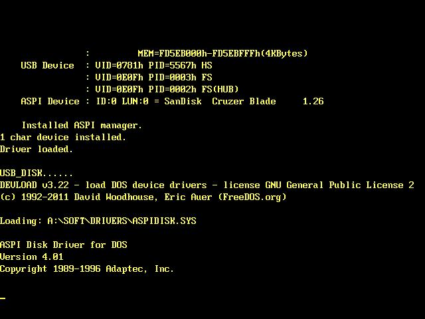The height and width of the screenshot is (319, 425).
Task: Click the USB_DISK...... text
Action: tap(37, 173)
